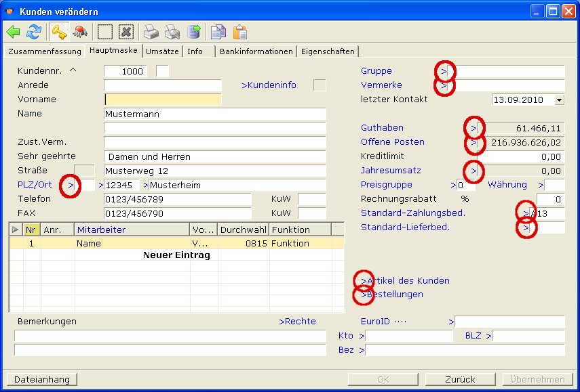Screen dimensions: 580x392
Task: Click the lookup arrow next to Gruppe
Action: [444, 71]
